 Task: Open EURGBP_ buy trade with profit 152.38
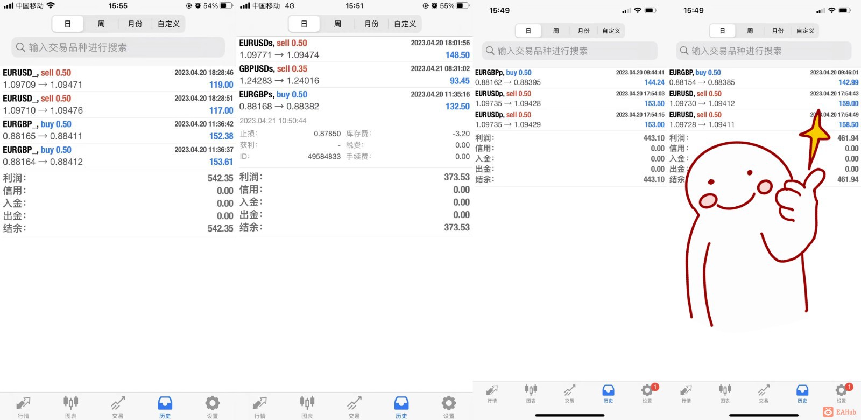118,130
